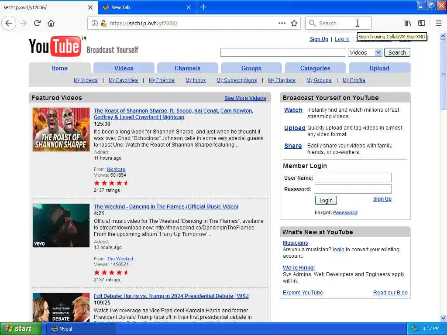Open the Groups navigation tab

tap(251, 68)
